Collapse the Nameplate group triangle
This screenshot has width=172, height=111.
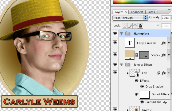(121, 34)
